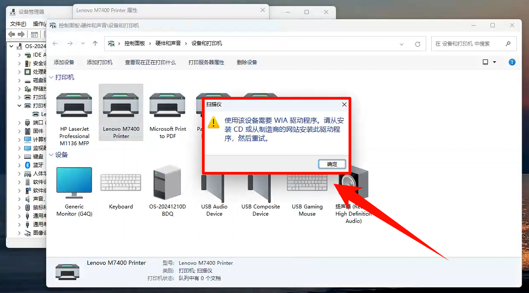Select the USB Gaming Mouse device icon
Image resolution: width=529 pixels, height=293 pixels.
coord(307,183)
